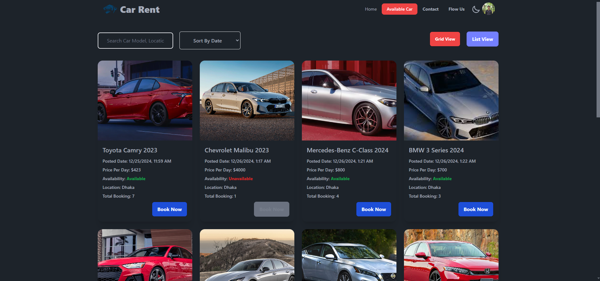This screenshot has width=600, height=281.
Task: Open the Toyota Camry 2023 photo
Action: (x=145, y=101)
